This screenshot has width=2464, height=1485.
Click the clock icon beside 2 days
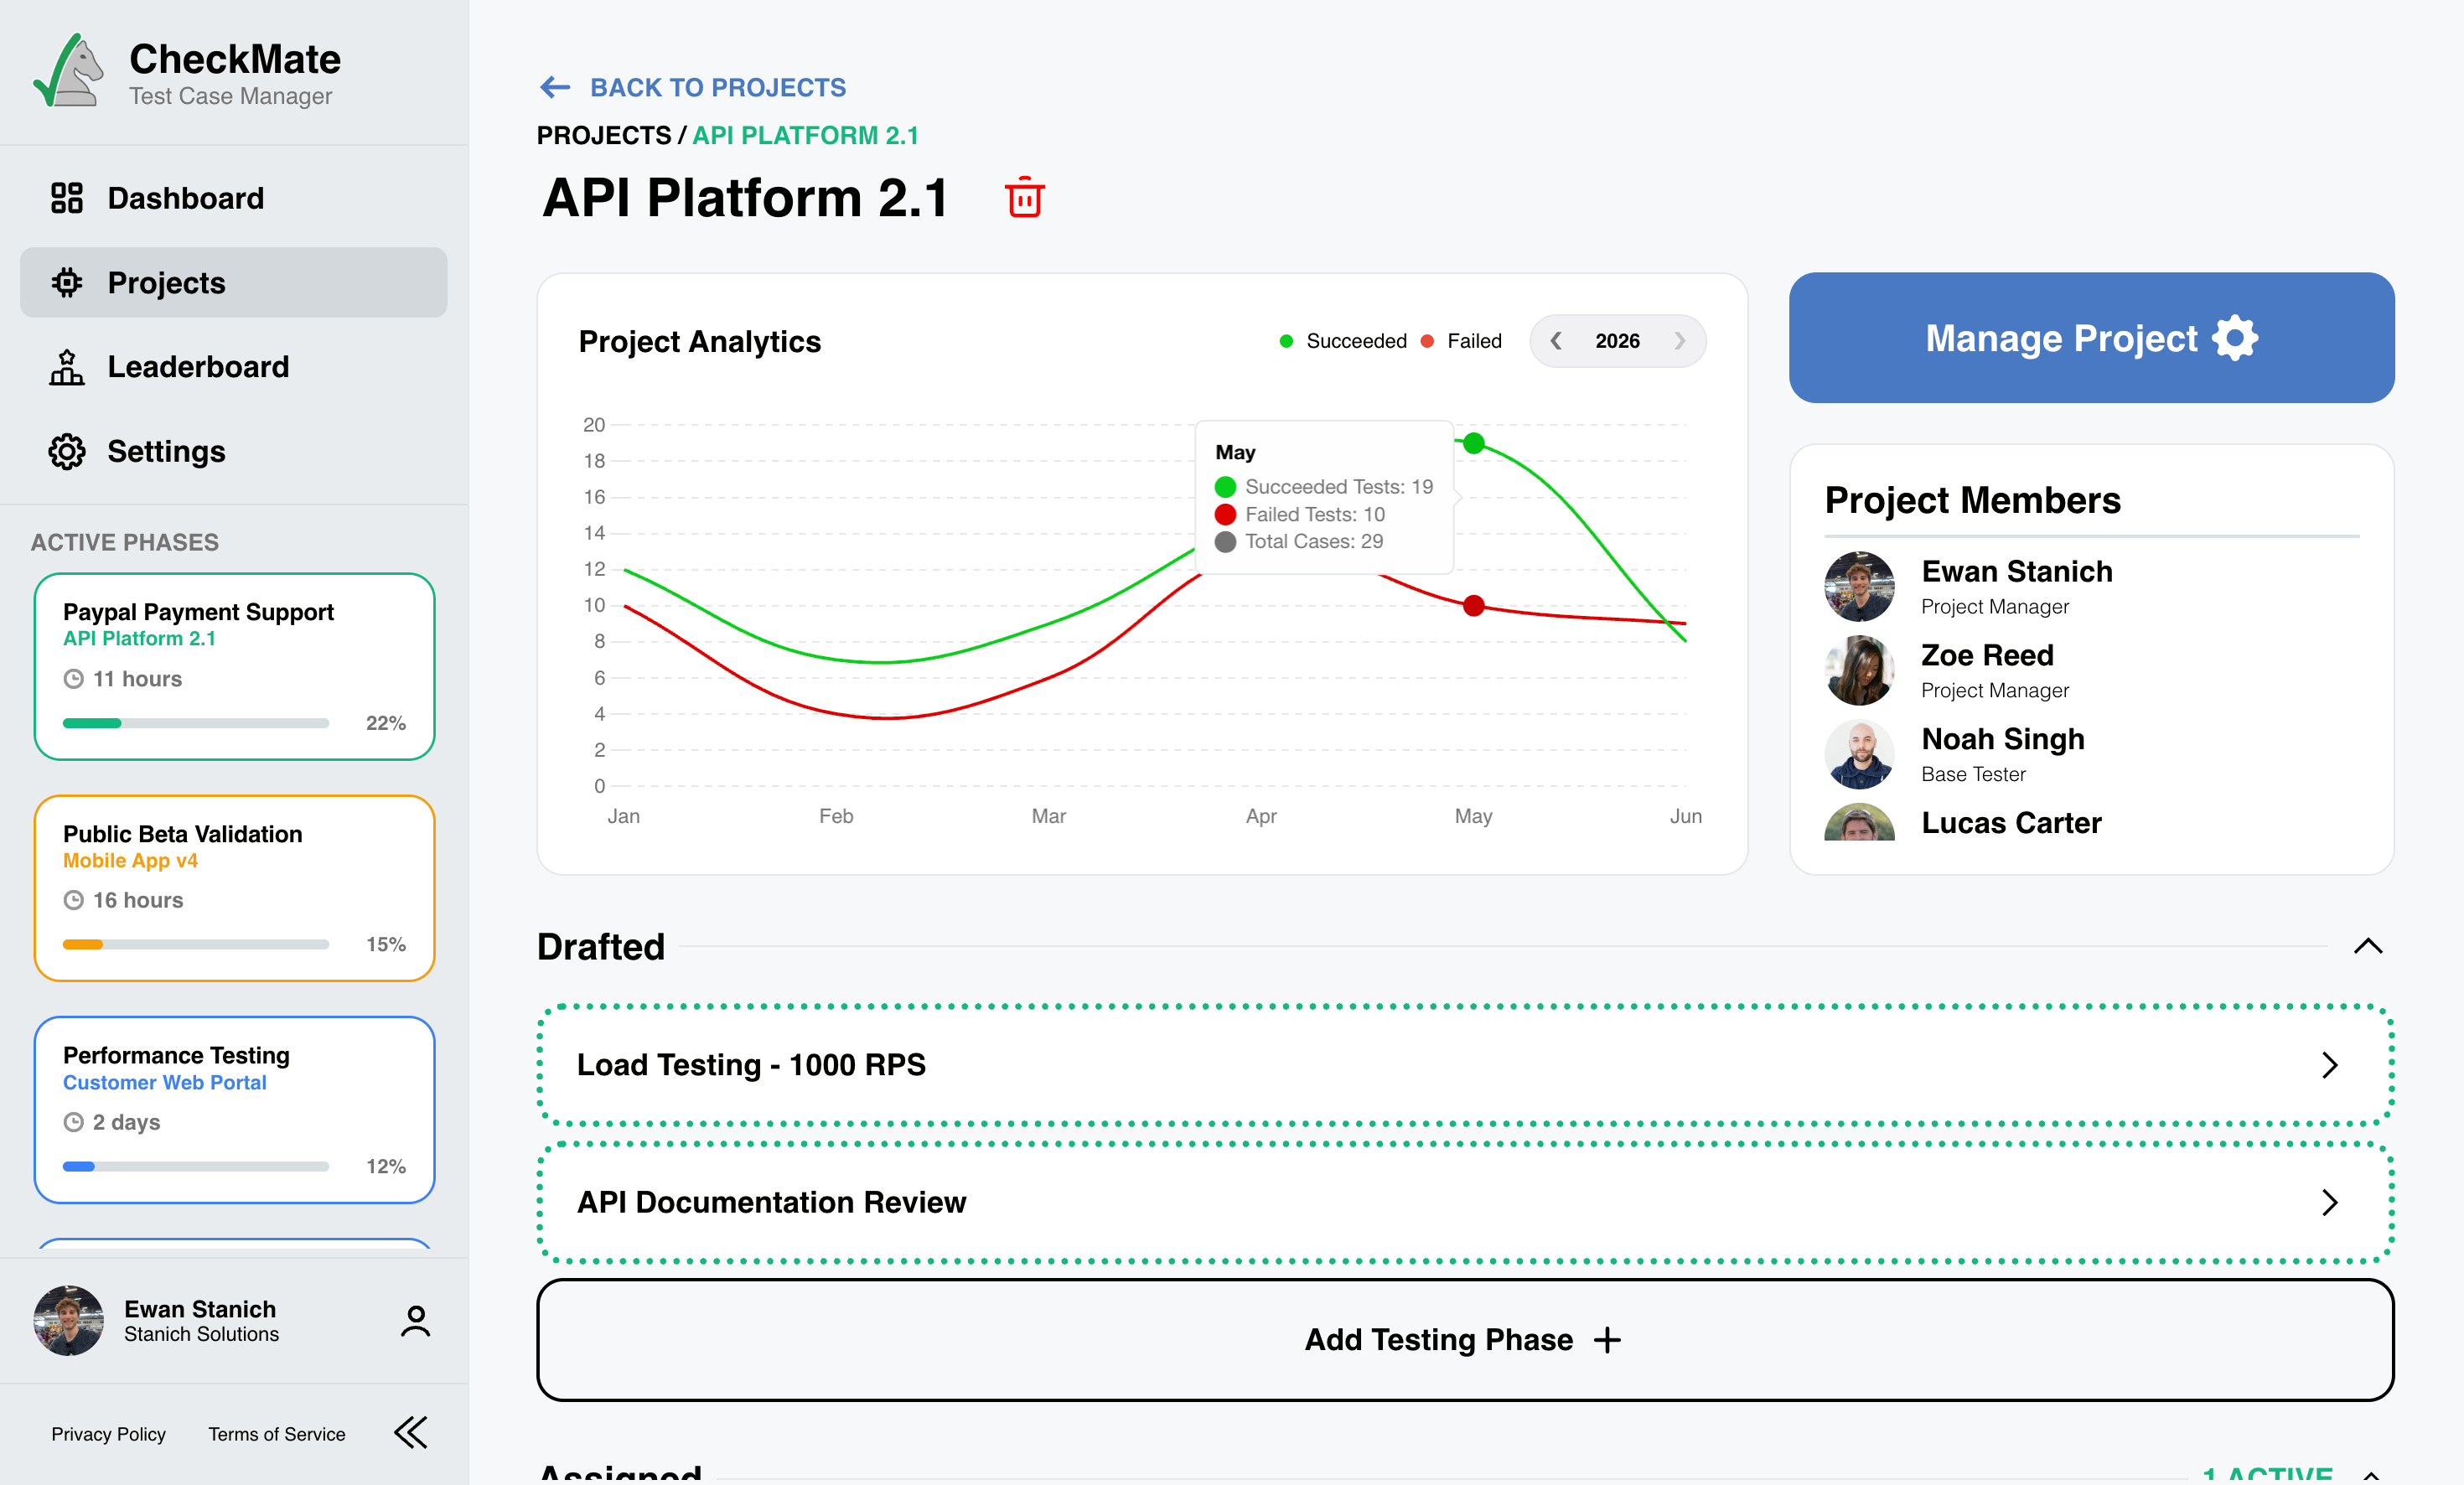[x=74, y=1123]
